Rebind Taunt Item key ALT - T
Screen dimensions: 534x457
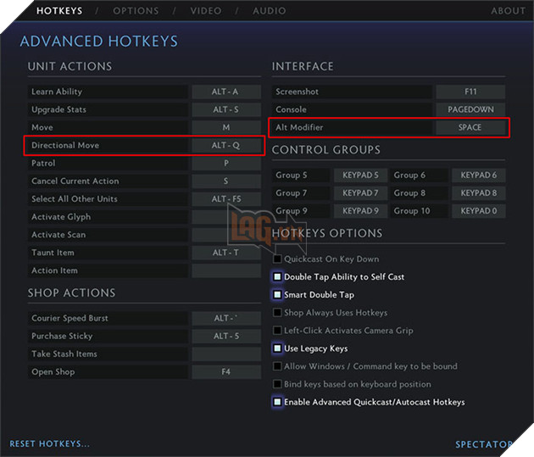[x=226, y=253]
